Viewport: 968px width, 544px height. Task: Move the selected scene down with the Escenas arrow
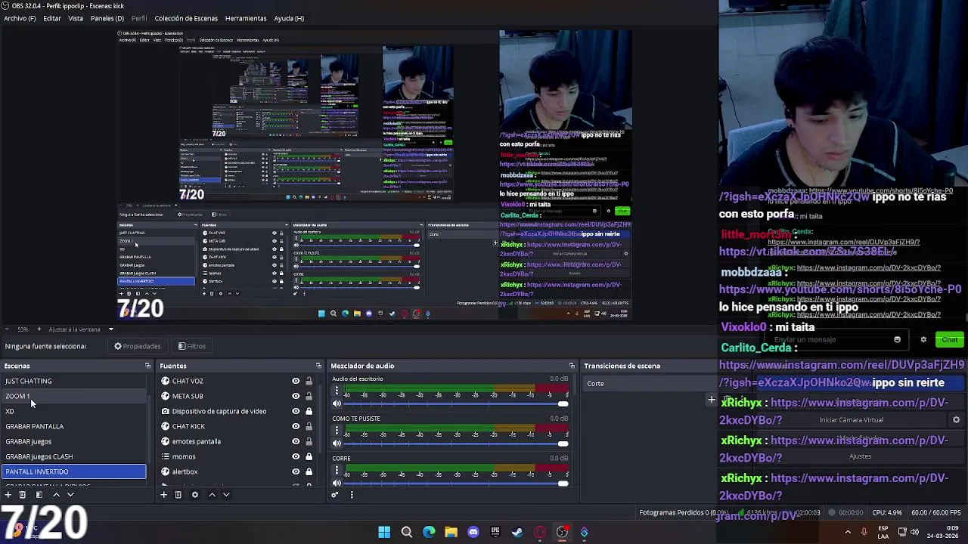click(70, 495)
